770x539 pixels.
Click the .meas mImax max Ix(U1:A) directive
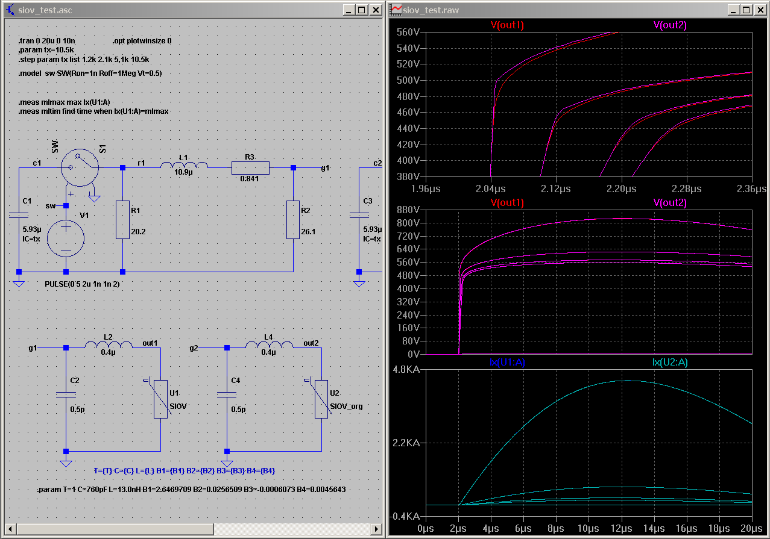click(x=65, y=102)
